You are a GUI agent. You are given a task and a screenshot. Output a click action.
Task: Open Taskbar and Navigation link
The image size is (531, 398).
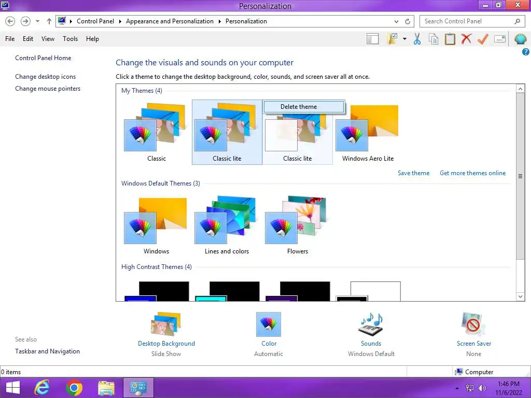tap(47, 351)
